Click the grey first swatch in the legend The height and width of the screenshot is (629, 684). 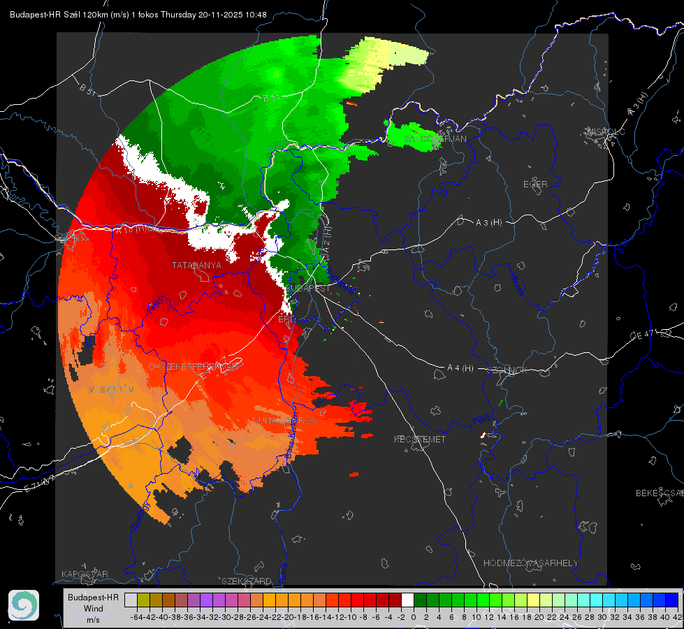131,600
